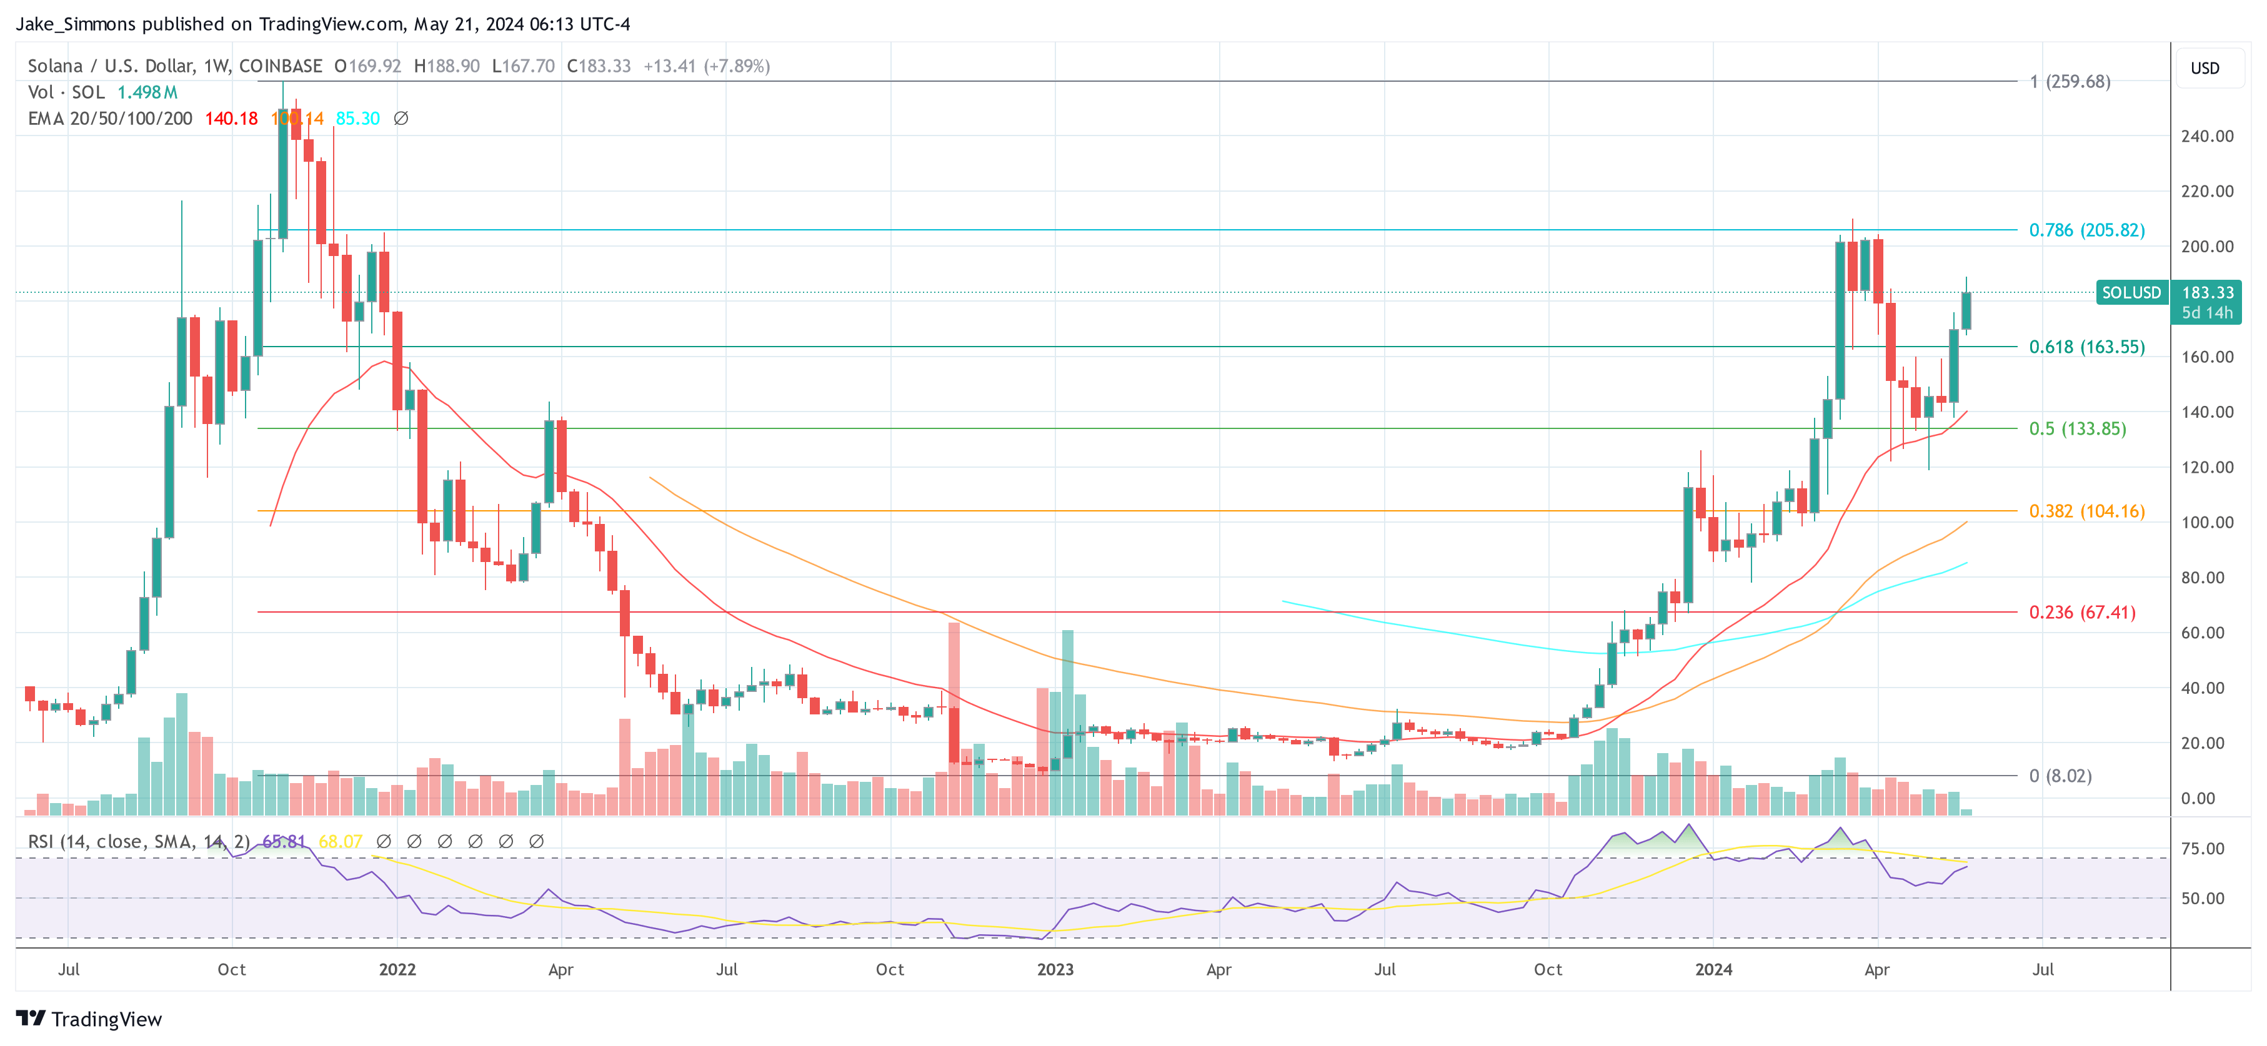Click the 240.00 price axis label
The width and height of the screenshot is (2267, 1046).
[2206, 136]
